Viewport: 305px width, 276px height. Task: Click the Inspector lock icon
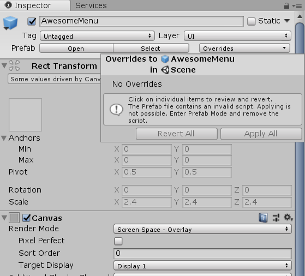(x=286, y=5)
